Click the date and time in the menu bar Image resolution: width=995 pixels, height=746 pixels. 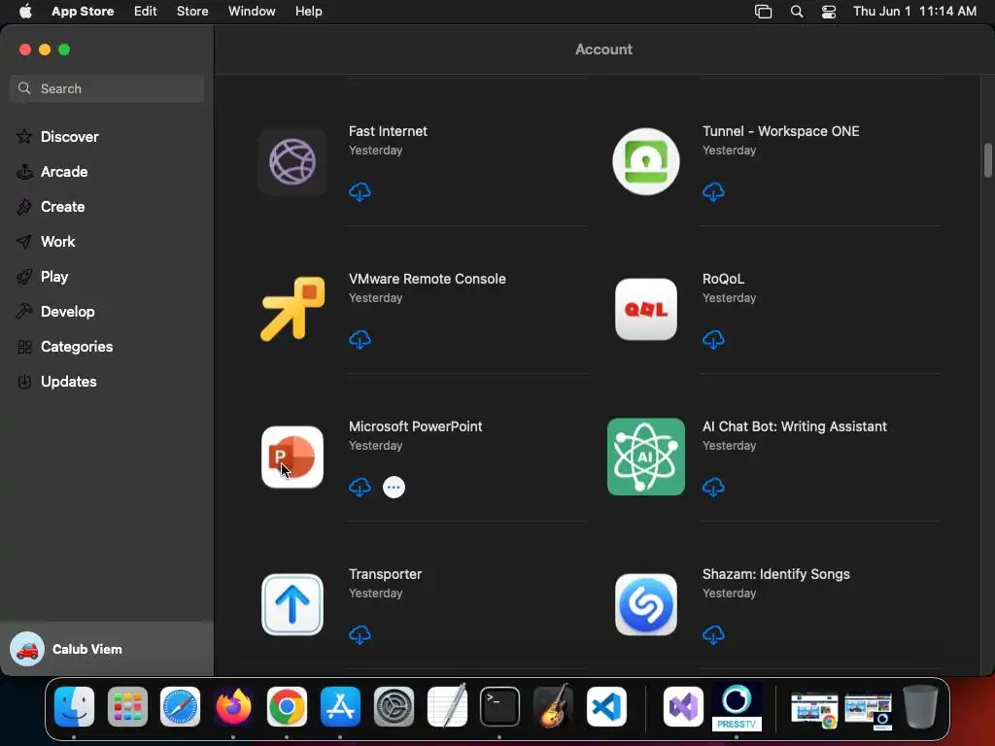point(914,12)
